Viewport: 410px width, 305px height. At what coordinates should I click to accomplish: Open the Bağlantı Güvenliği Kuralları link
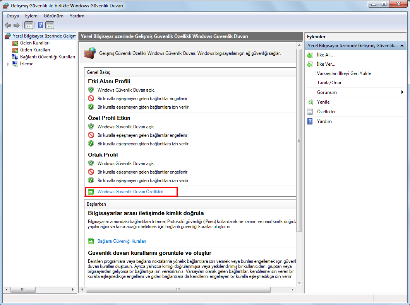pyautogui.click(x=122, y=241)
